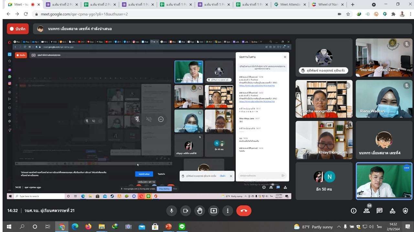Open the activities panel icon
Viewport: 414px width, 232px height.
(x=392, y=211)
